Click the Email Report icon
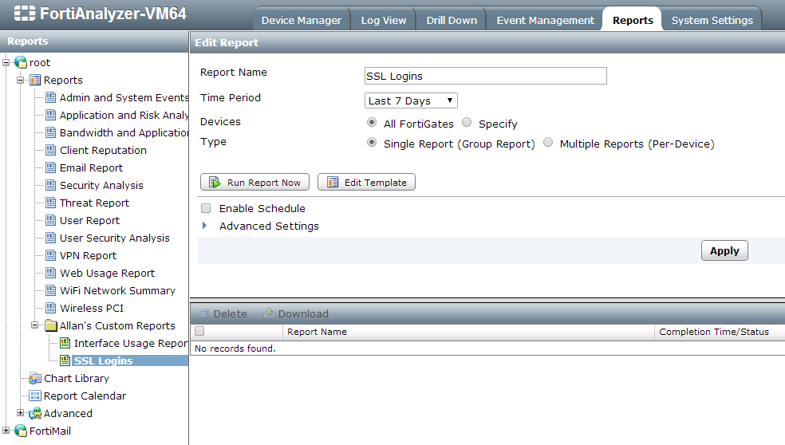785x445 pixels. click(50, 167)
